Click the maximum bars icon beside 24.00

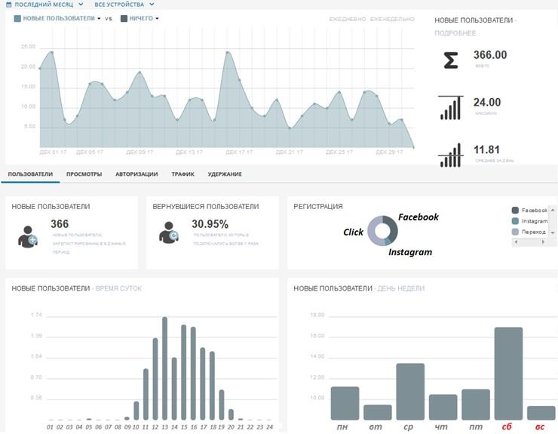click(450, 108)
